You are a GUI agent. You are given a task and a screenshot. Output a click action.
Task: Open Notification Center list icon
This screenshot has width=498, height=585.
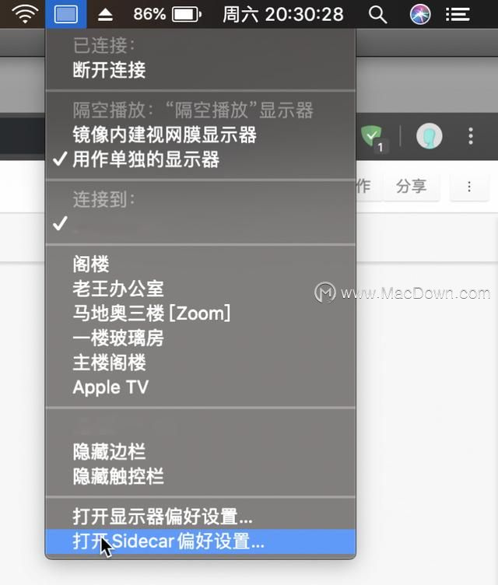458,15
